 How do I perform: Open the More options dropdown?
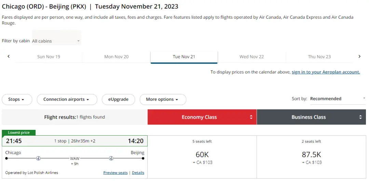tap(163, 100)
